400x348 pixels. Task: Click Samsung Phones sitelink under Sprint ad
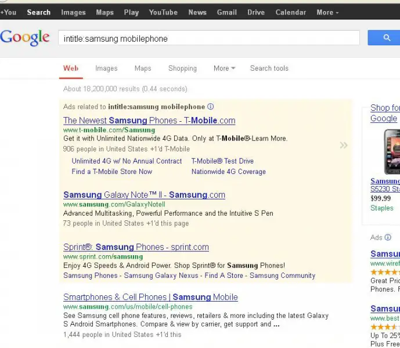(91, 275)
